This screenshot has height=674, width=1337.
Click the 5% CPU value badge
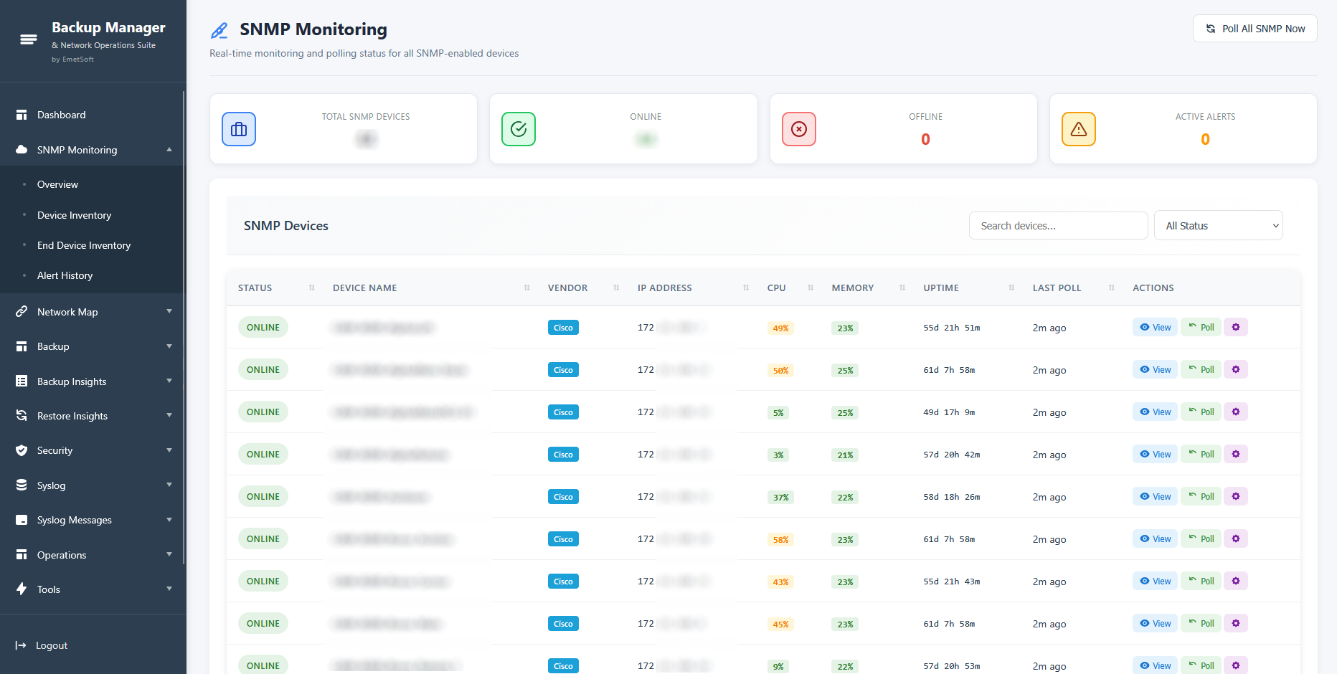tap(778, 413)
